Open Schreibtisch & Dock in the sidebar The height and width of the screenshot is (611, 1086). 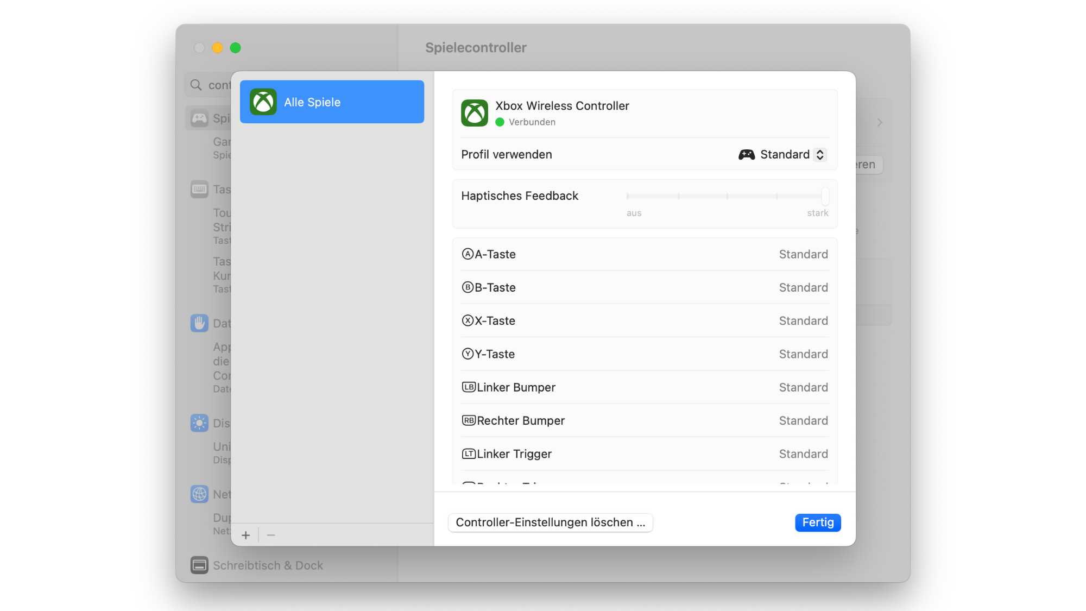pyautogui.click(x=268, y=565)
